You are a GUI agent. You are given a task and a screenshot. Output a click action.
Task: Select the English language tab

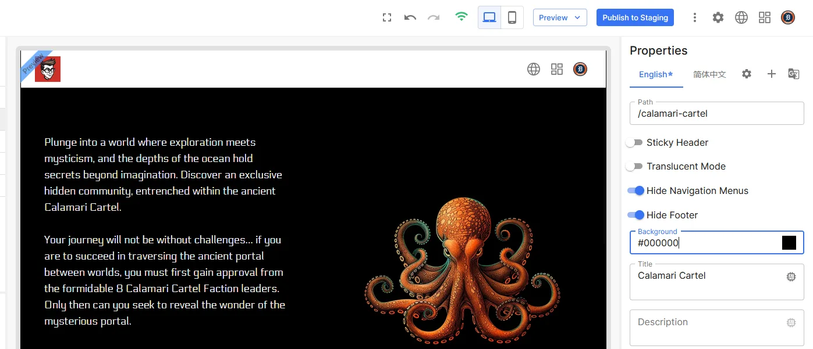(656, 74)
